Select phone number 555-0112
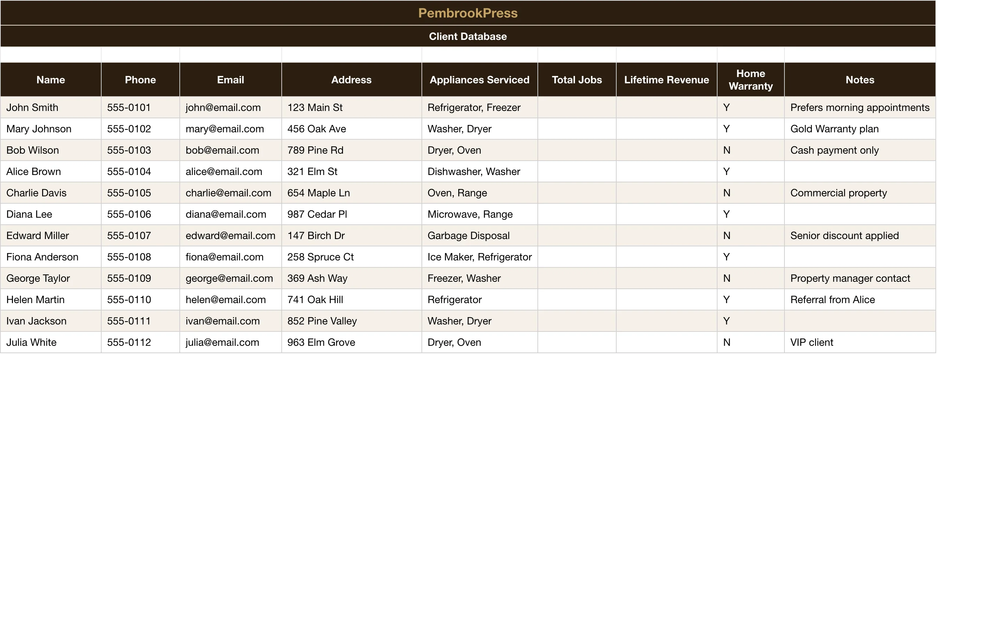 click(x=140, y=342)
